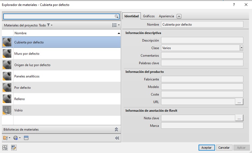
Task: Click the search magnifier icon
Action: [x=117, y=16]
